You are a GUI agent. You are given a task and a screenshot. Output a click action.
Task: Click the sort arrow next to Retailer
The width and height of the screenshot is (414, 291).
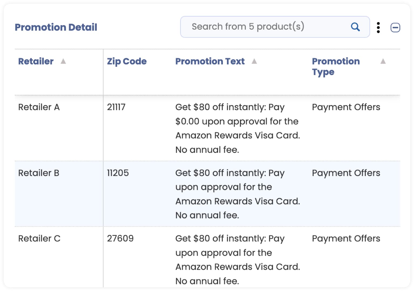[63, 61]
